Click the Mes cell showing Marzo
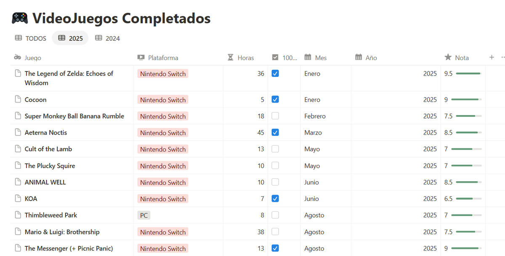 (x=326, y=132)
